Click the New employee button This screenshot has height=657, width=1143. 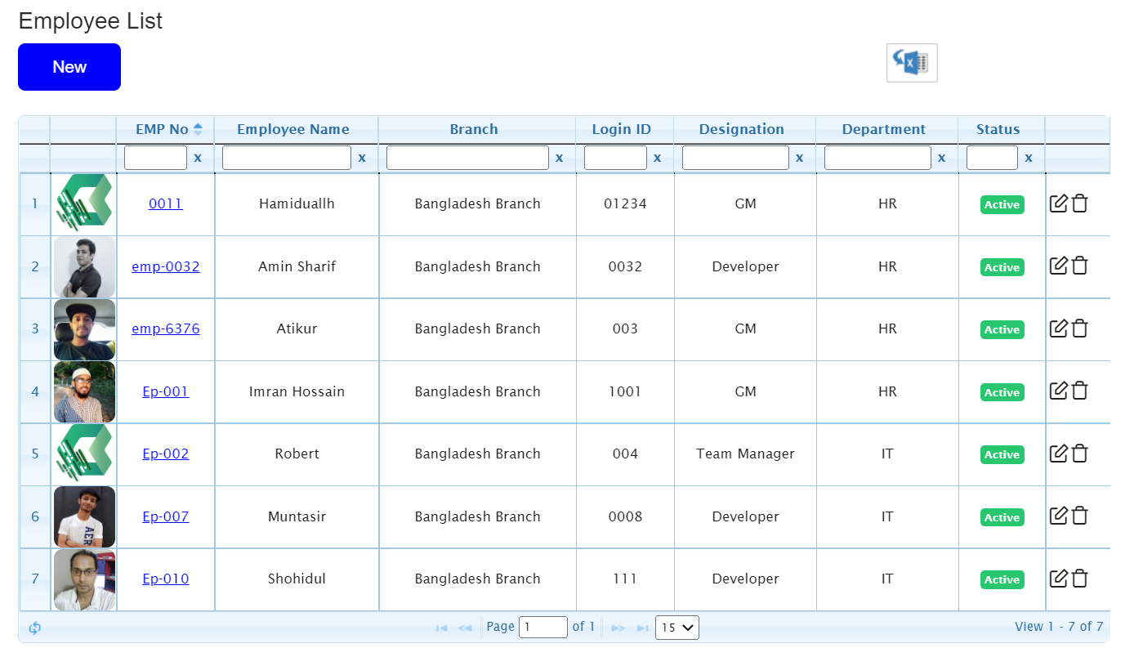coord(69,67)
